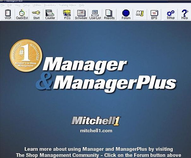Open the Setup gears icon

click(170, 15)
